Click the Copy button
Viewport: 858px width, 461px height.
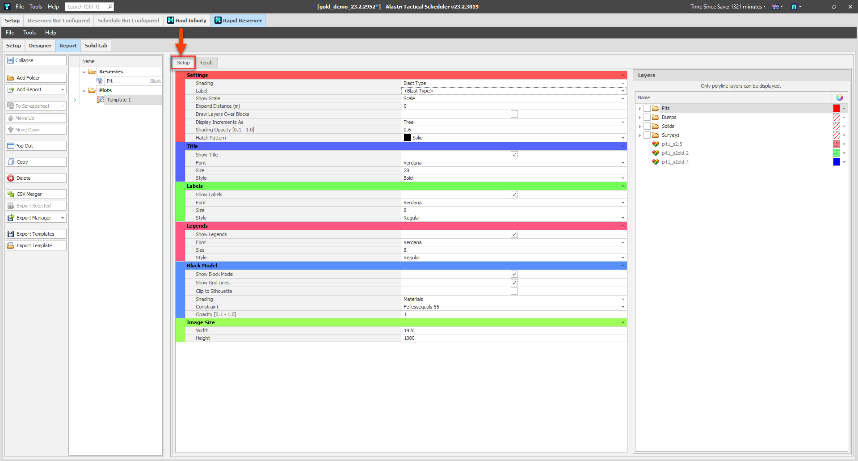[36, 162]
